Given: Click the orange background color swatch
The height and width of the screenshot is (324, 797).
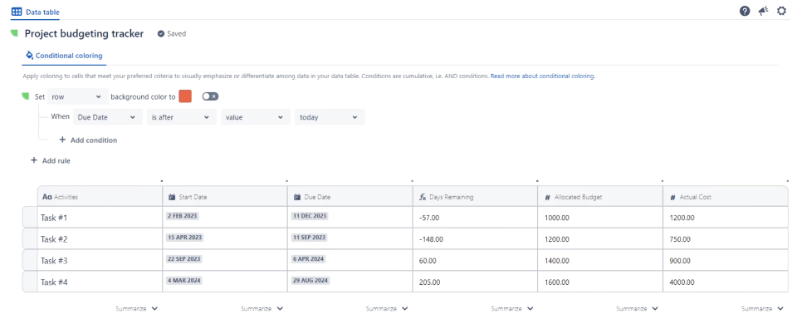Looking at the screenshot, I should click(x=185, y=96).
